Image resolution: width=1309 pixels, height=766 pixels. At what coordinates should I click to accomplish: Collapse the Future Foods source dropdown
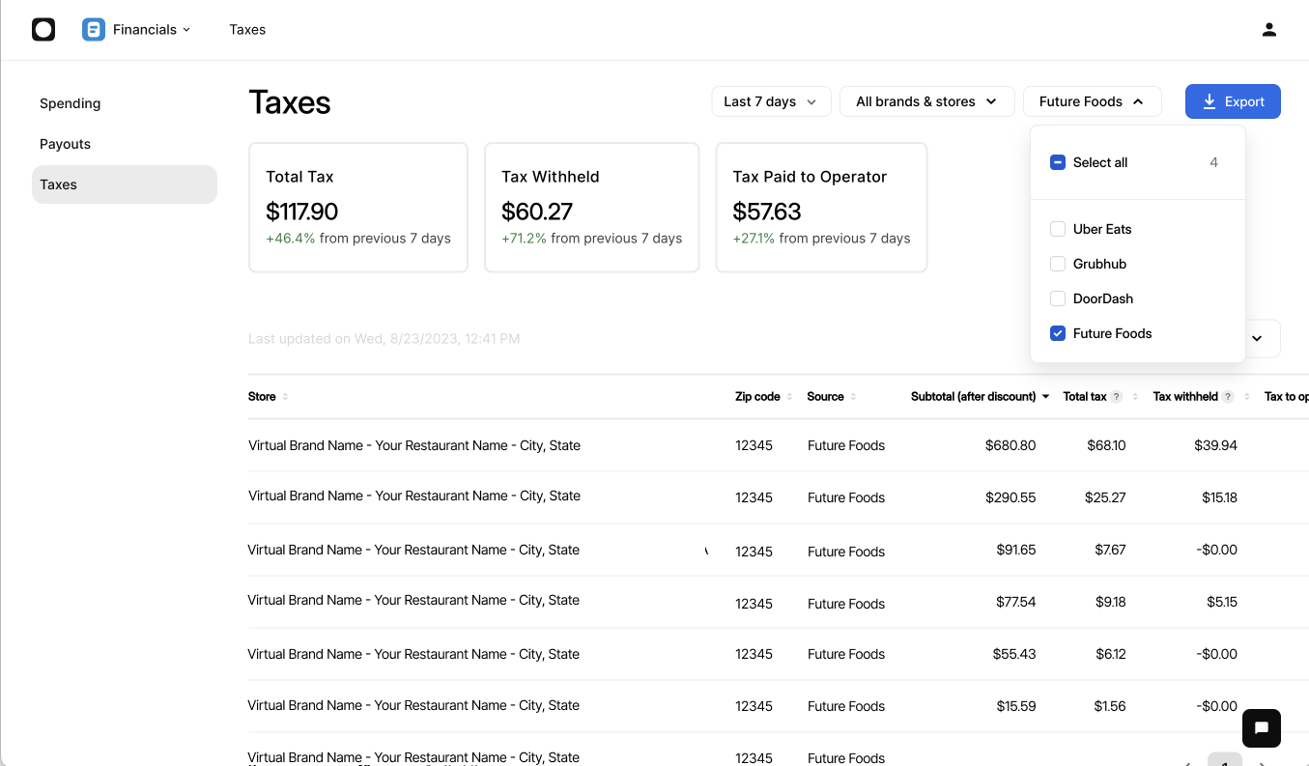[1092, 101]
